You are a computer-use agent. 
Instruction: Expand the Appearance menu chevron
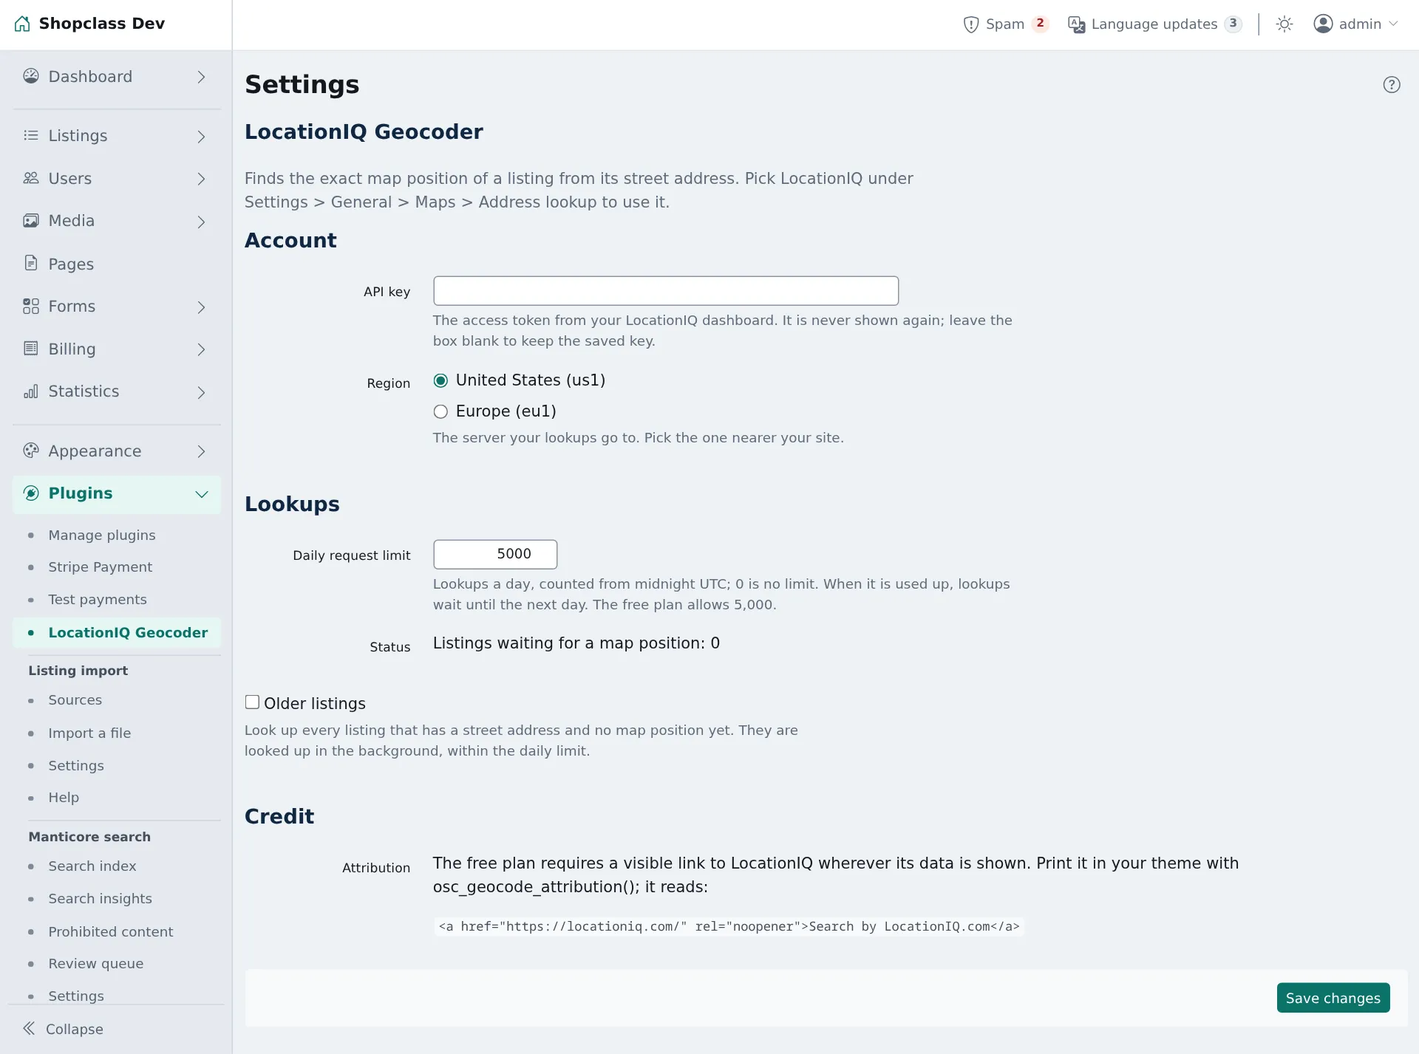point(201,451)
